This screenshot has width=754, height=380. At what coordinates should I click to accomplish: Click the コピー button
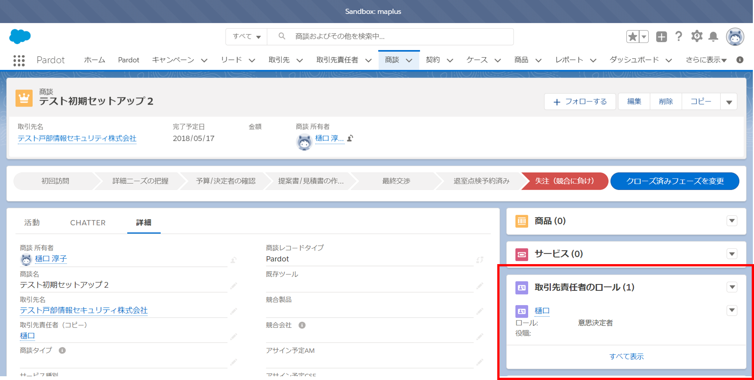click(701, 102)
